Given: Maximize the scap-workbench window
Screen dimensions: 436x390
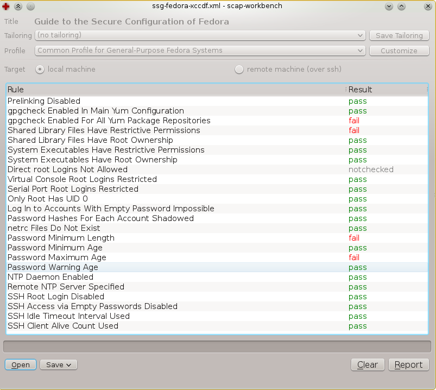Looking at the screenshot, I should tap(401, 7).
